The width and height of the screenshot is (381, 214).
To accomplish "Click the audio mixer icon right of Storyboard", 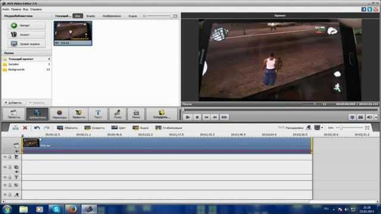I will click(x=308, y=127).
